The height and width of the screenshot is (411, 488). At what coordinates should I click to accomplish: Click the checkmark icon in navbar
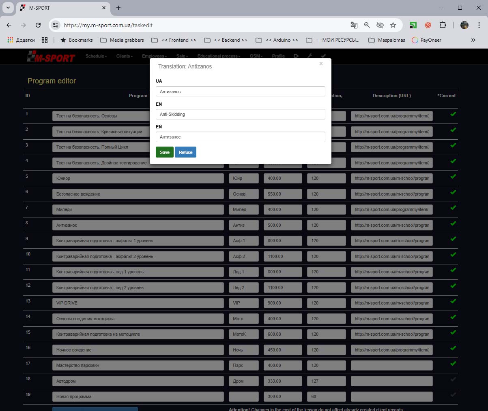pyautogui.click(x=323, y=56)
